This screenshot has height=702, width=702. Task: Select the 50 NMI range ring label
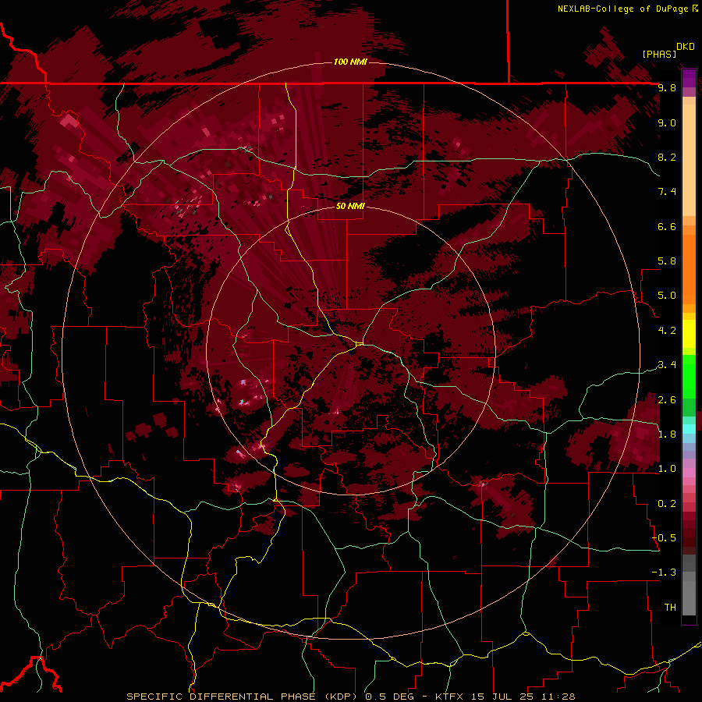350,206
